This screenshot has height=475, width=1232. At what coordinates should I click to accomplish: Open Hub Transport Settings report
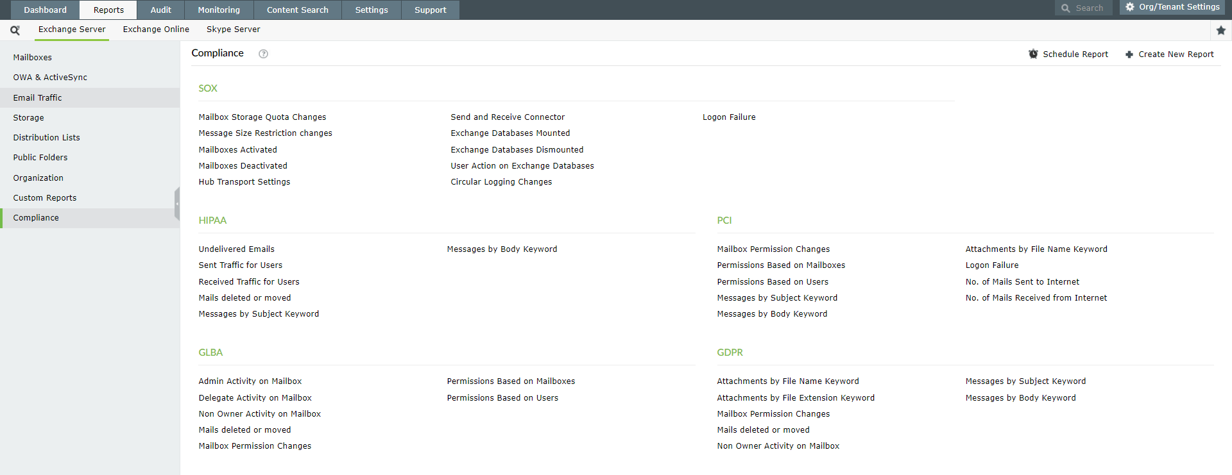244,182
